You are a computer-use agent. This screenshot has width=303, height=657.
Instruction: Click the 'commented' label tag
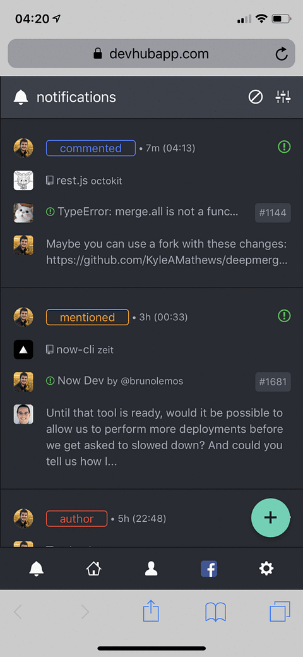91,148
